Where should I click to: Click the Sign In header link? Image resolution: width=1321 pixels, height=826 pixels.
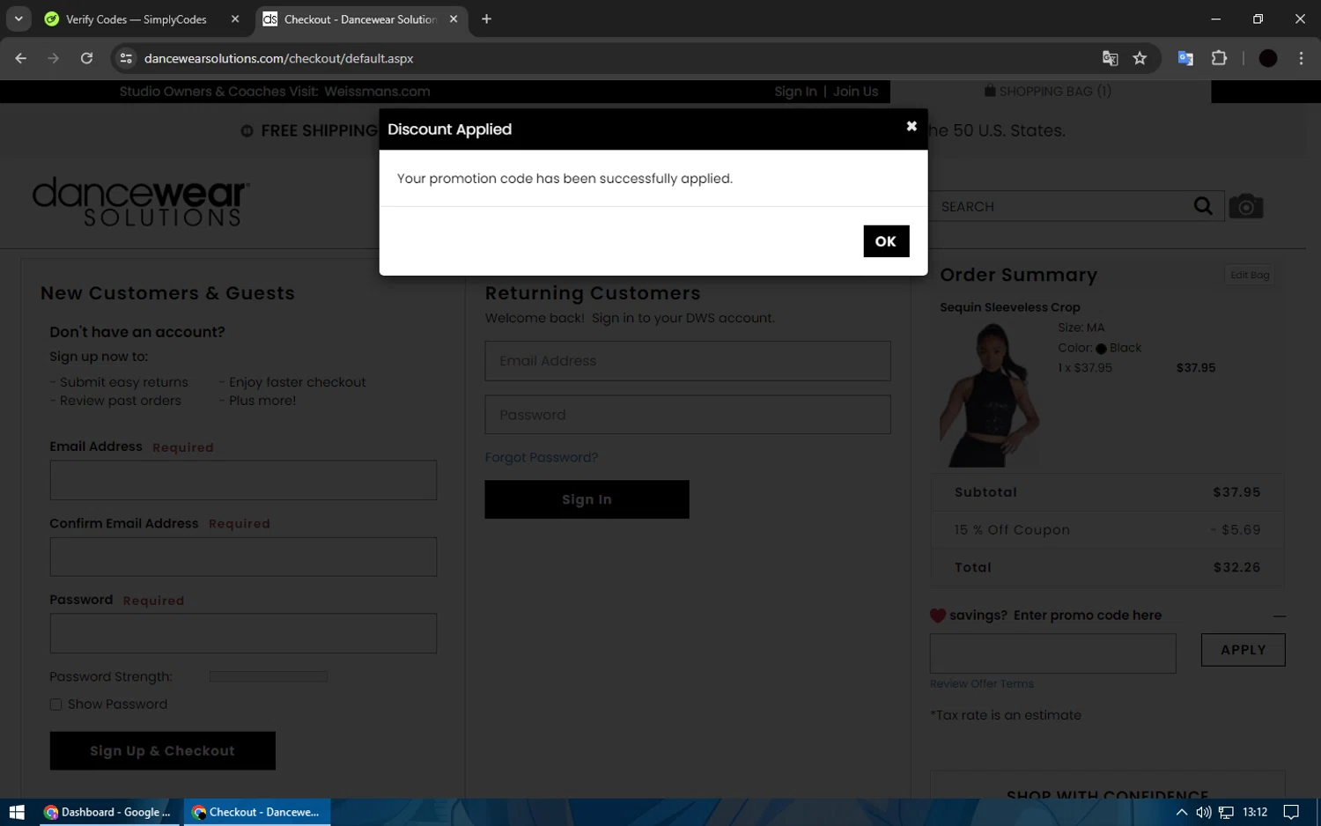click(795, 91)
